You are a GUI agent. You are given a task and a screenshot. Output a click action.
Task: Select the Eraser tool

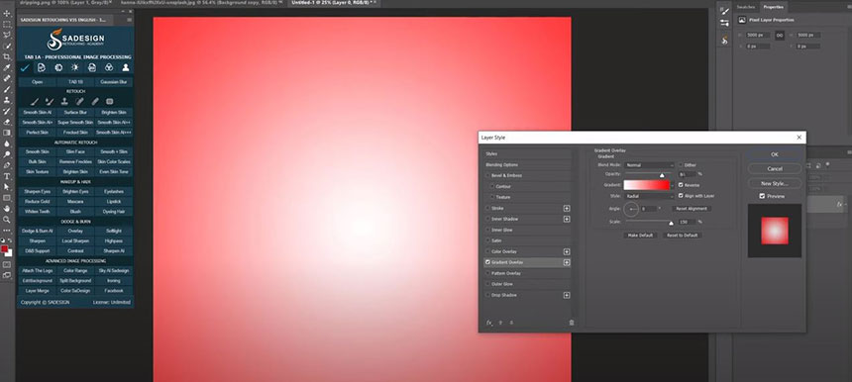(7, 122)
